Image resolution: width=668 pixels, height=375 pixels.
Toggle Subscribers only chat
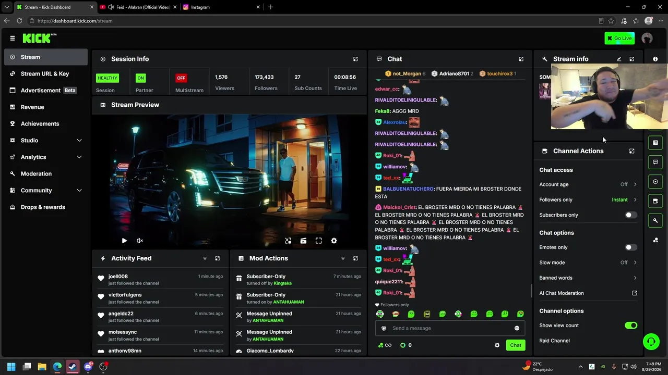click(x=631, y=215)
